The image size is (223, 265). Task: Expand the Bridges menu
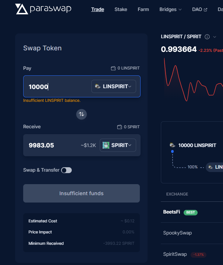coord(170,10)
